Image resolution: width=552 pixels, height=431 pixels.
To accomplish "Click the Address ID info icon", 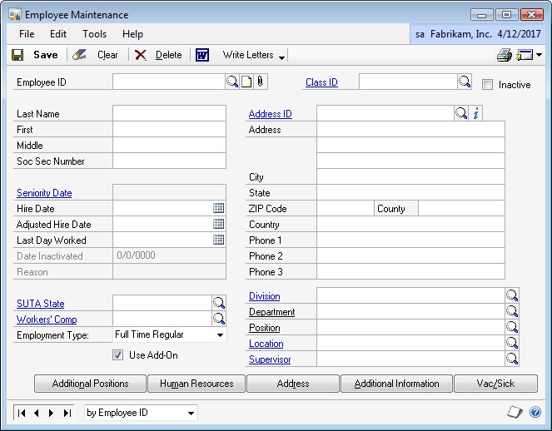I will (x=475, y=113).
